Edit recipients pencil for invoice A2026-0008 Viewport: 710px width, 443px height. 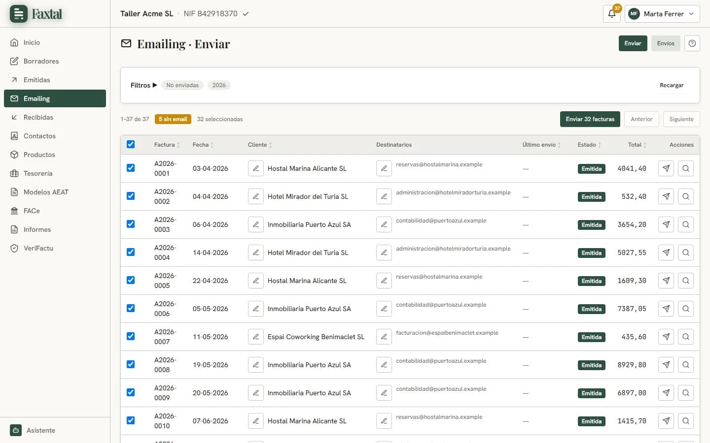click(384, 365)
